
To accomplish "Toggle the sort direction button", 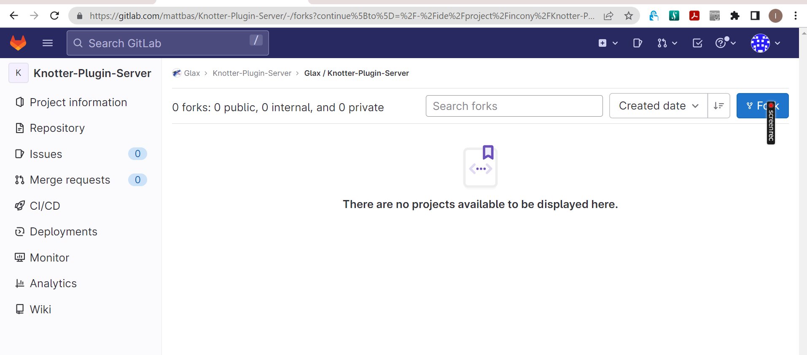I will (x=719, y=106).
